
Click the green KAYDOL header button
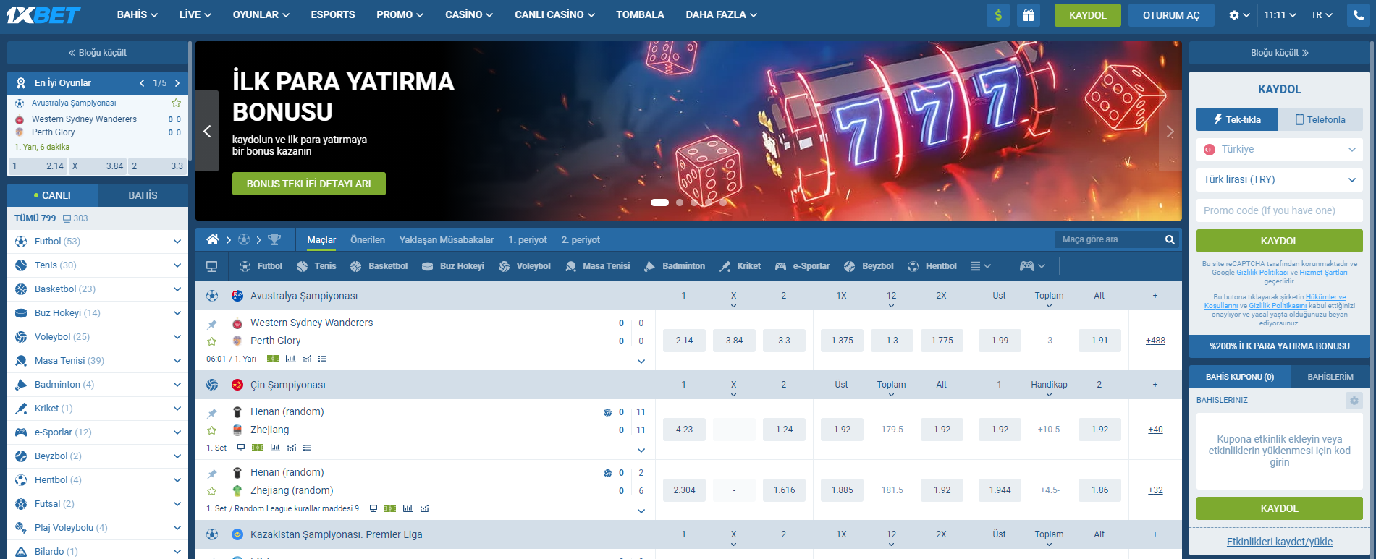(x=1088, y=15)
